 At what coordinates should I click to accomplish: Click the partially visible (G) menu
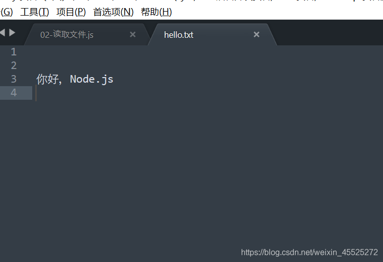[x=7, y=12]
